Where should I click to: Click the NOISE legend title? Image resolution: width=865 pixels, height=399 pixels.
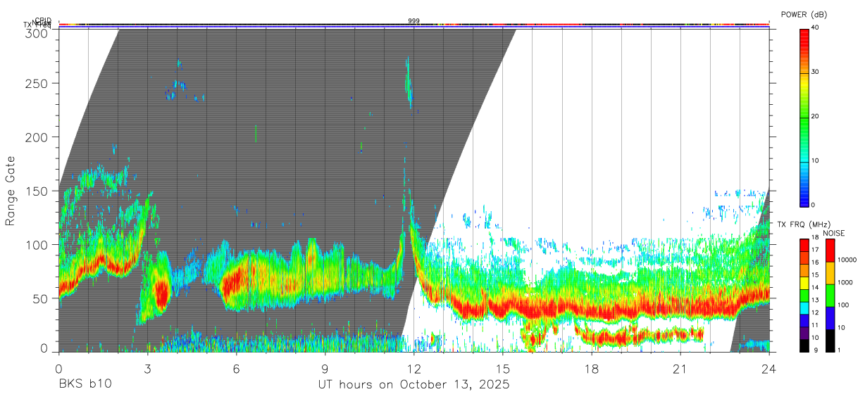point(834,233)
